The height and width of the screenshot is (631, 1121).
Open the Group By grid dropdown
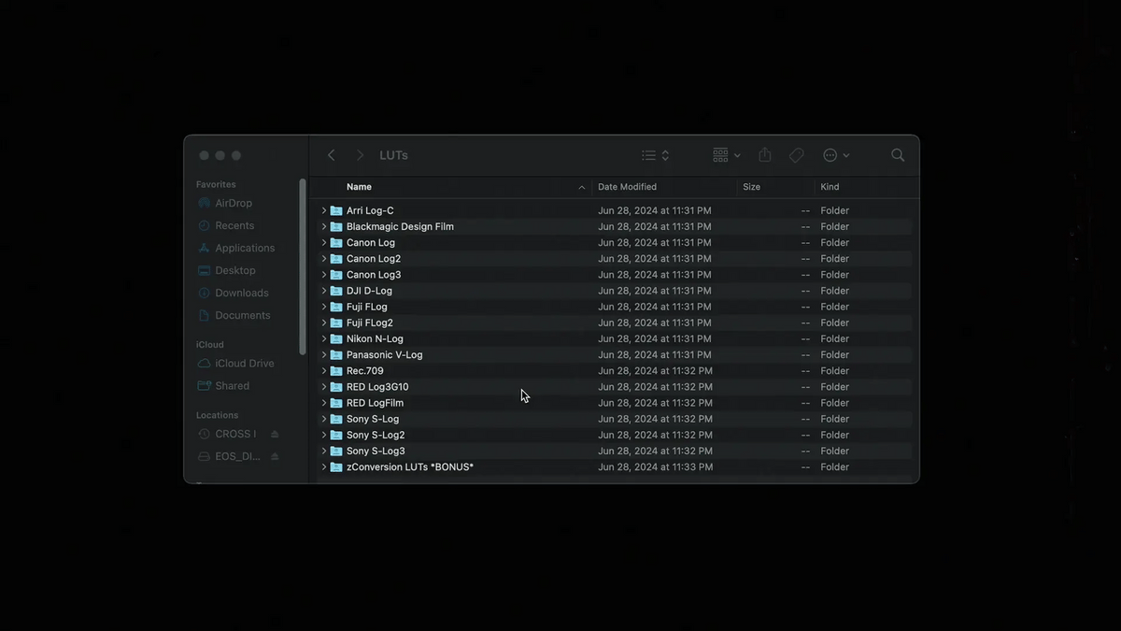727,155
